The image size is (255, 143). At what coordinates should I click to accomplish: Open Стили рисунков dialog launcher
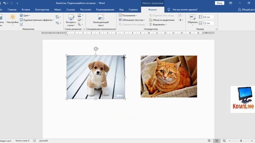84,29
